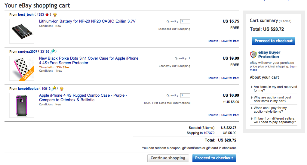Click the top-rated seller badge for best_tech
The height and width of the screenshot is (165, 307).
tap(55, 14)
